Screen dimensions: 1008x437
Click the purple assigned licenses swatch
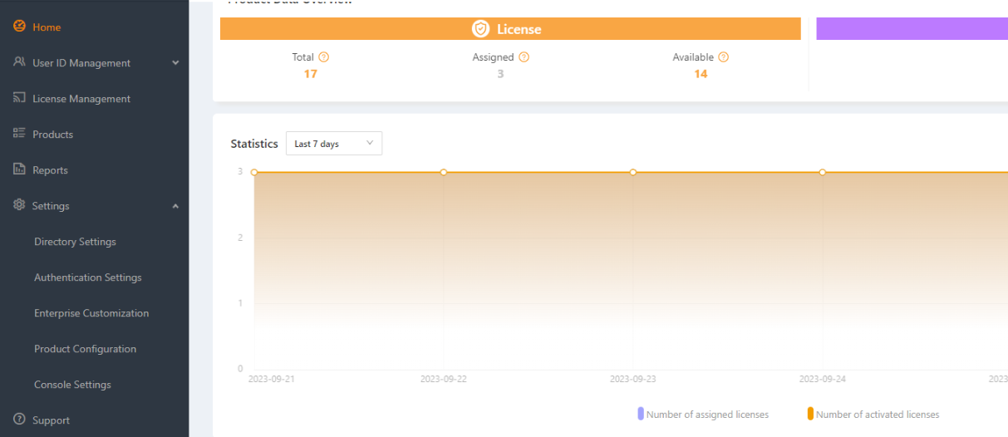[641, 414]
